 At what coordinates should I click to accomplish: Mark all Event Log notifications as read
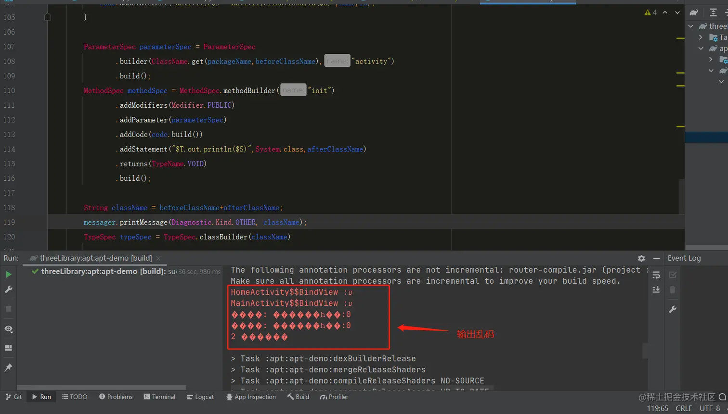coord(673,275)
